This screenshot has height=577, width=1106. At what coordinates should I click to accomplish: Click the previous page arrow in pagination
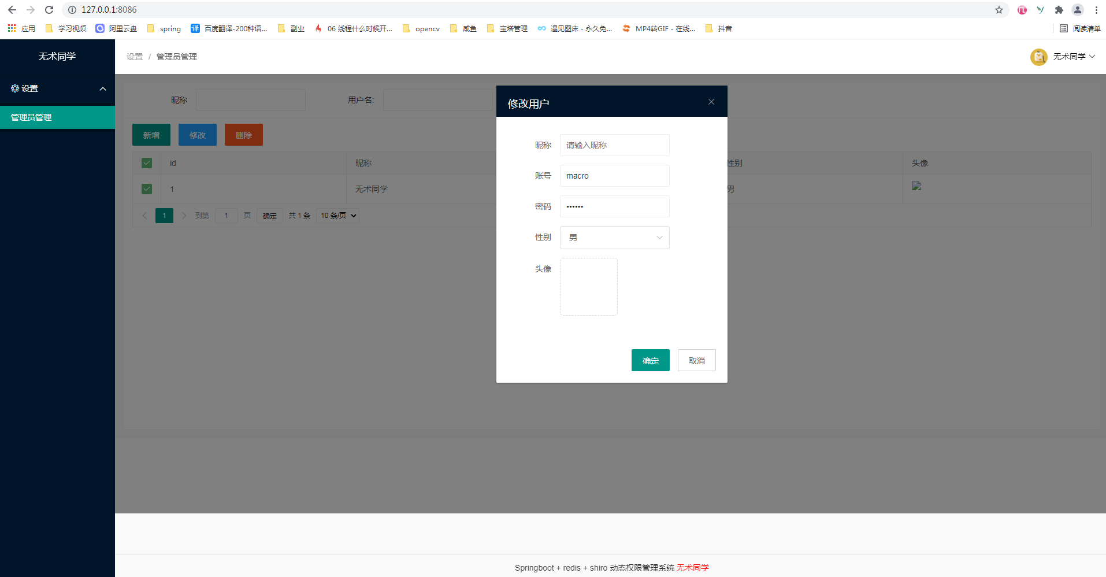tap(144, 216)
